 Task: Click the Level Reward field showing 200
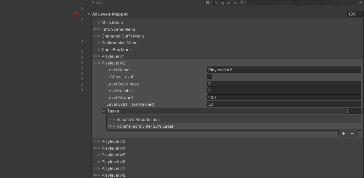(x=284, y=98)
